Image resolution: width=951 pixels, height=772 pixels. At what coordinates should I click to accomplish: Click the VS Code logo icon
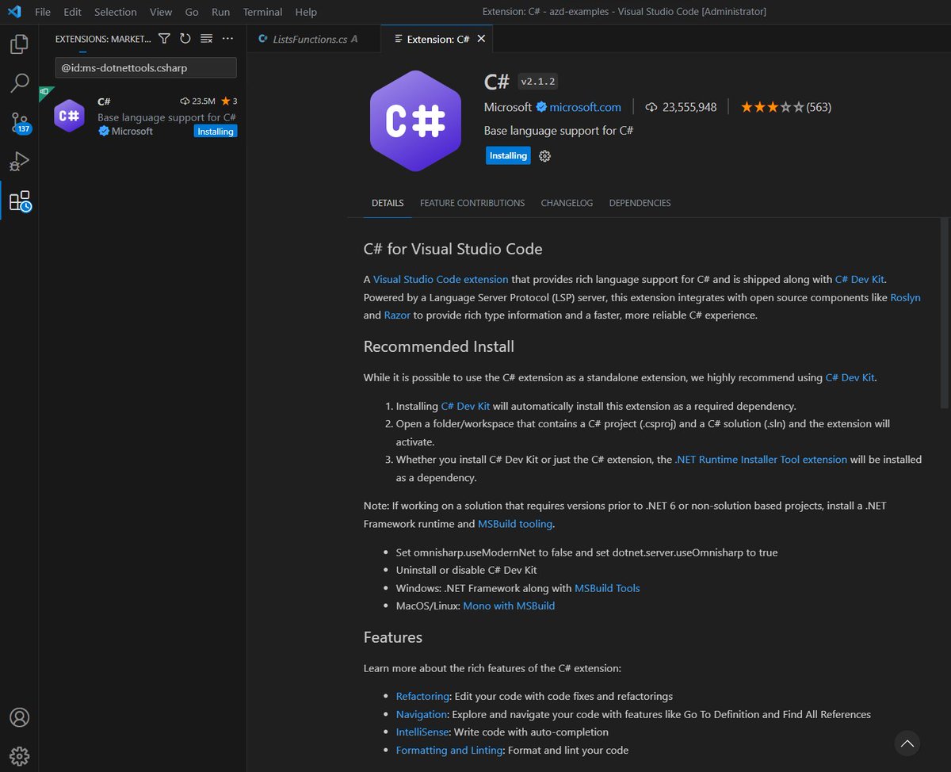[13, 12]
